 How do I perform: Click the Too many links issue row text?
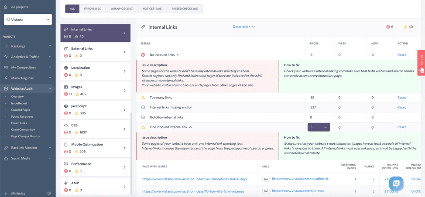click(161, 98)
